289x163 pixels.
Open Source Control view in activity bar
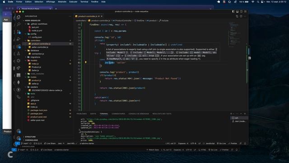click(x=19, y=32)
